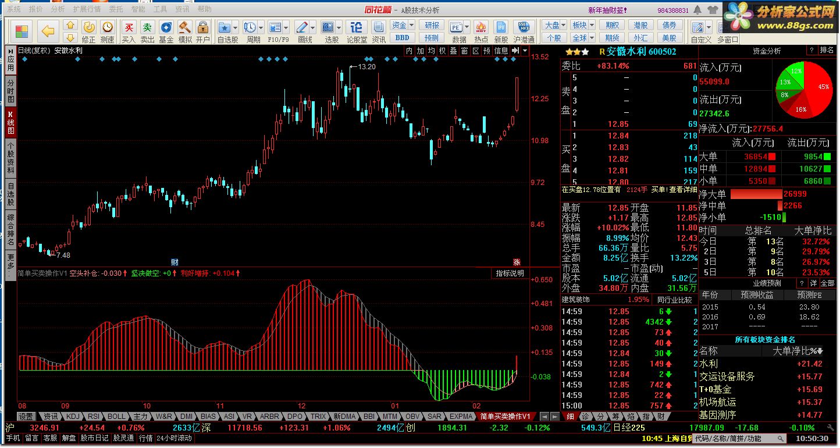Screen dimensions: 840x448
Task: Click the 净小单 green net flow bar
Action: (785, 218)
